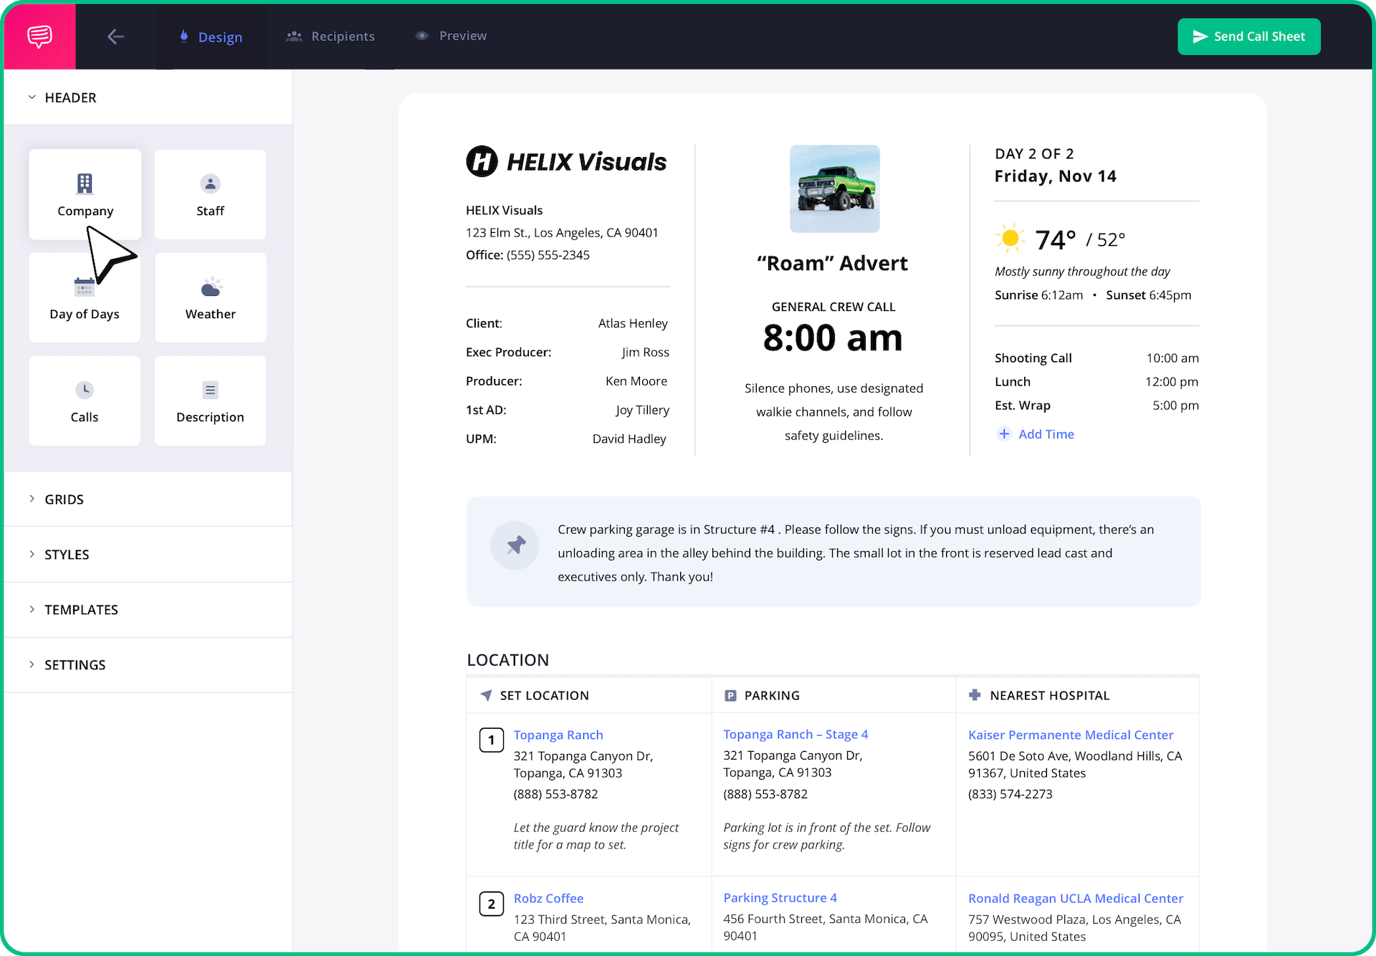1376x956 pixels.
Task: Expand the STYLES section
Action: coord(67,555)
